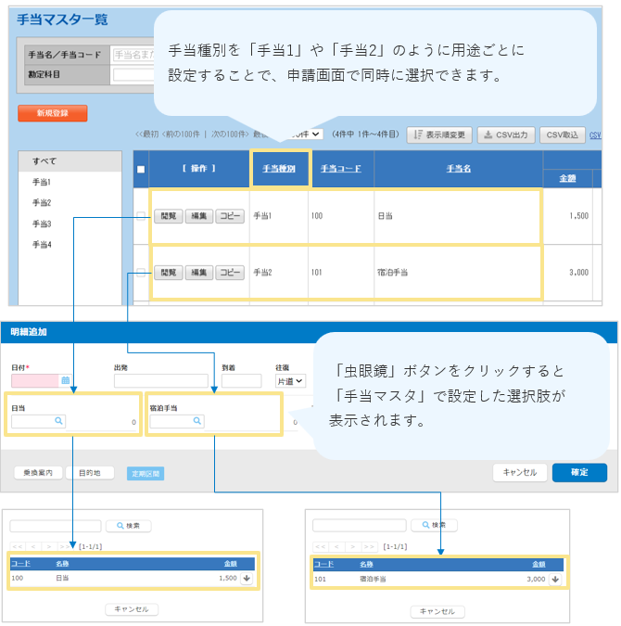
Task: Click into the 出発 input field
Action: [160, 380]
